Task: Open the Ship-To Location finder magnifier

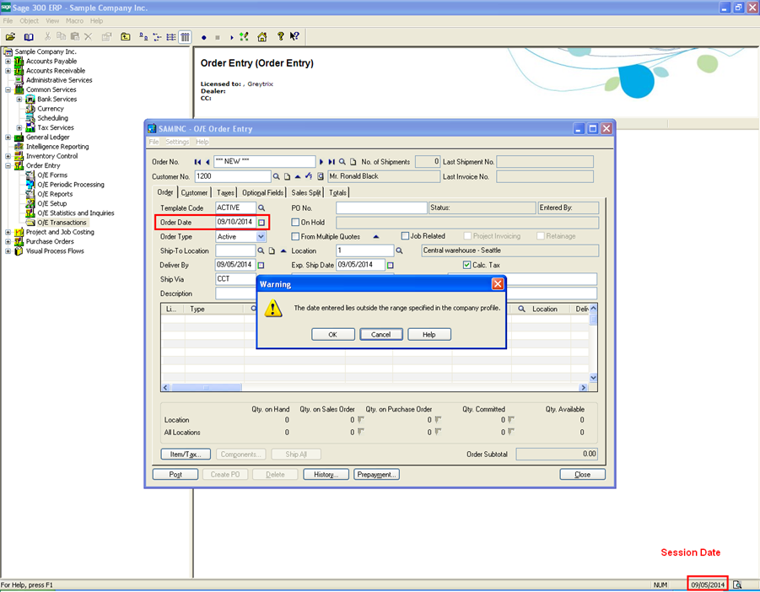Action: (x=261, y=251)
